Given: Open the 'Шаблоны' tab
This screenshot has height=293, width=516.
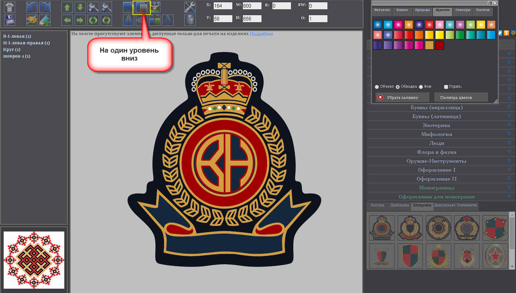Looking at the screenshot, I should point(399,205).
